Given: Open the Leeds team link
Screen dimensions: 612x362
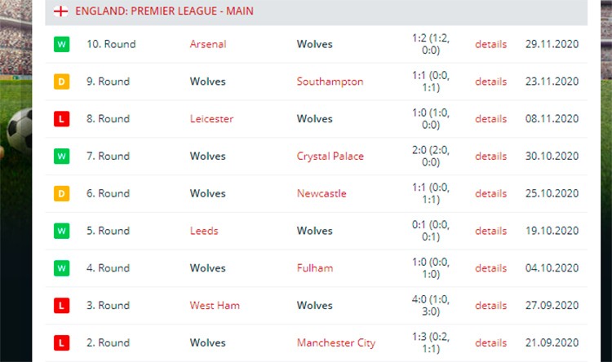Looking at the screenshot, I should click(x=204, y=231).
